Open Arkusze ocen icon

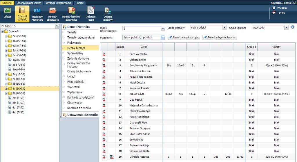pyautogui.click(x=91, y=10)
